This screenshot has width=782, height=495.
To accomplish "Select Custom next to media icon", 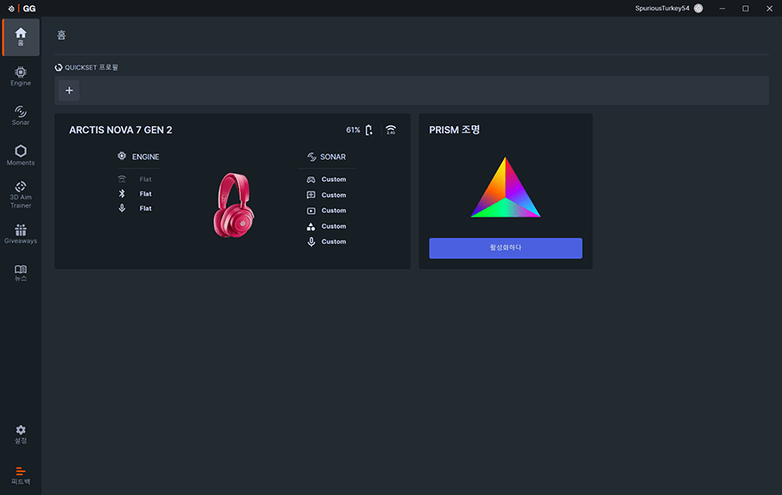I will [x=333, y=210].
